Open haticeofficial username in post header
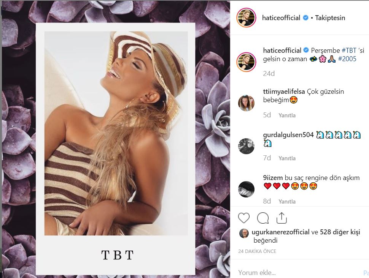Screen dimensions: 369x278 click(281, 18)
